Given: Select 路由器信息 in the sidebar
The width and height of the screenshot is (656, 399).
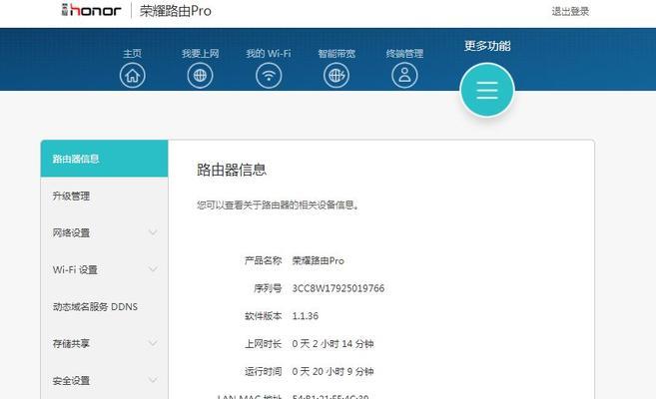Looking at the screenshot, I should (x=104, y=159).
